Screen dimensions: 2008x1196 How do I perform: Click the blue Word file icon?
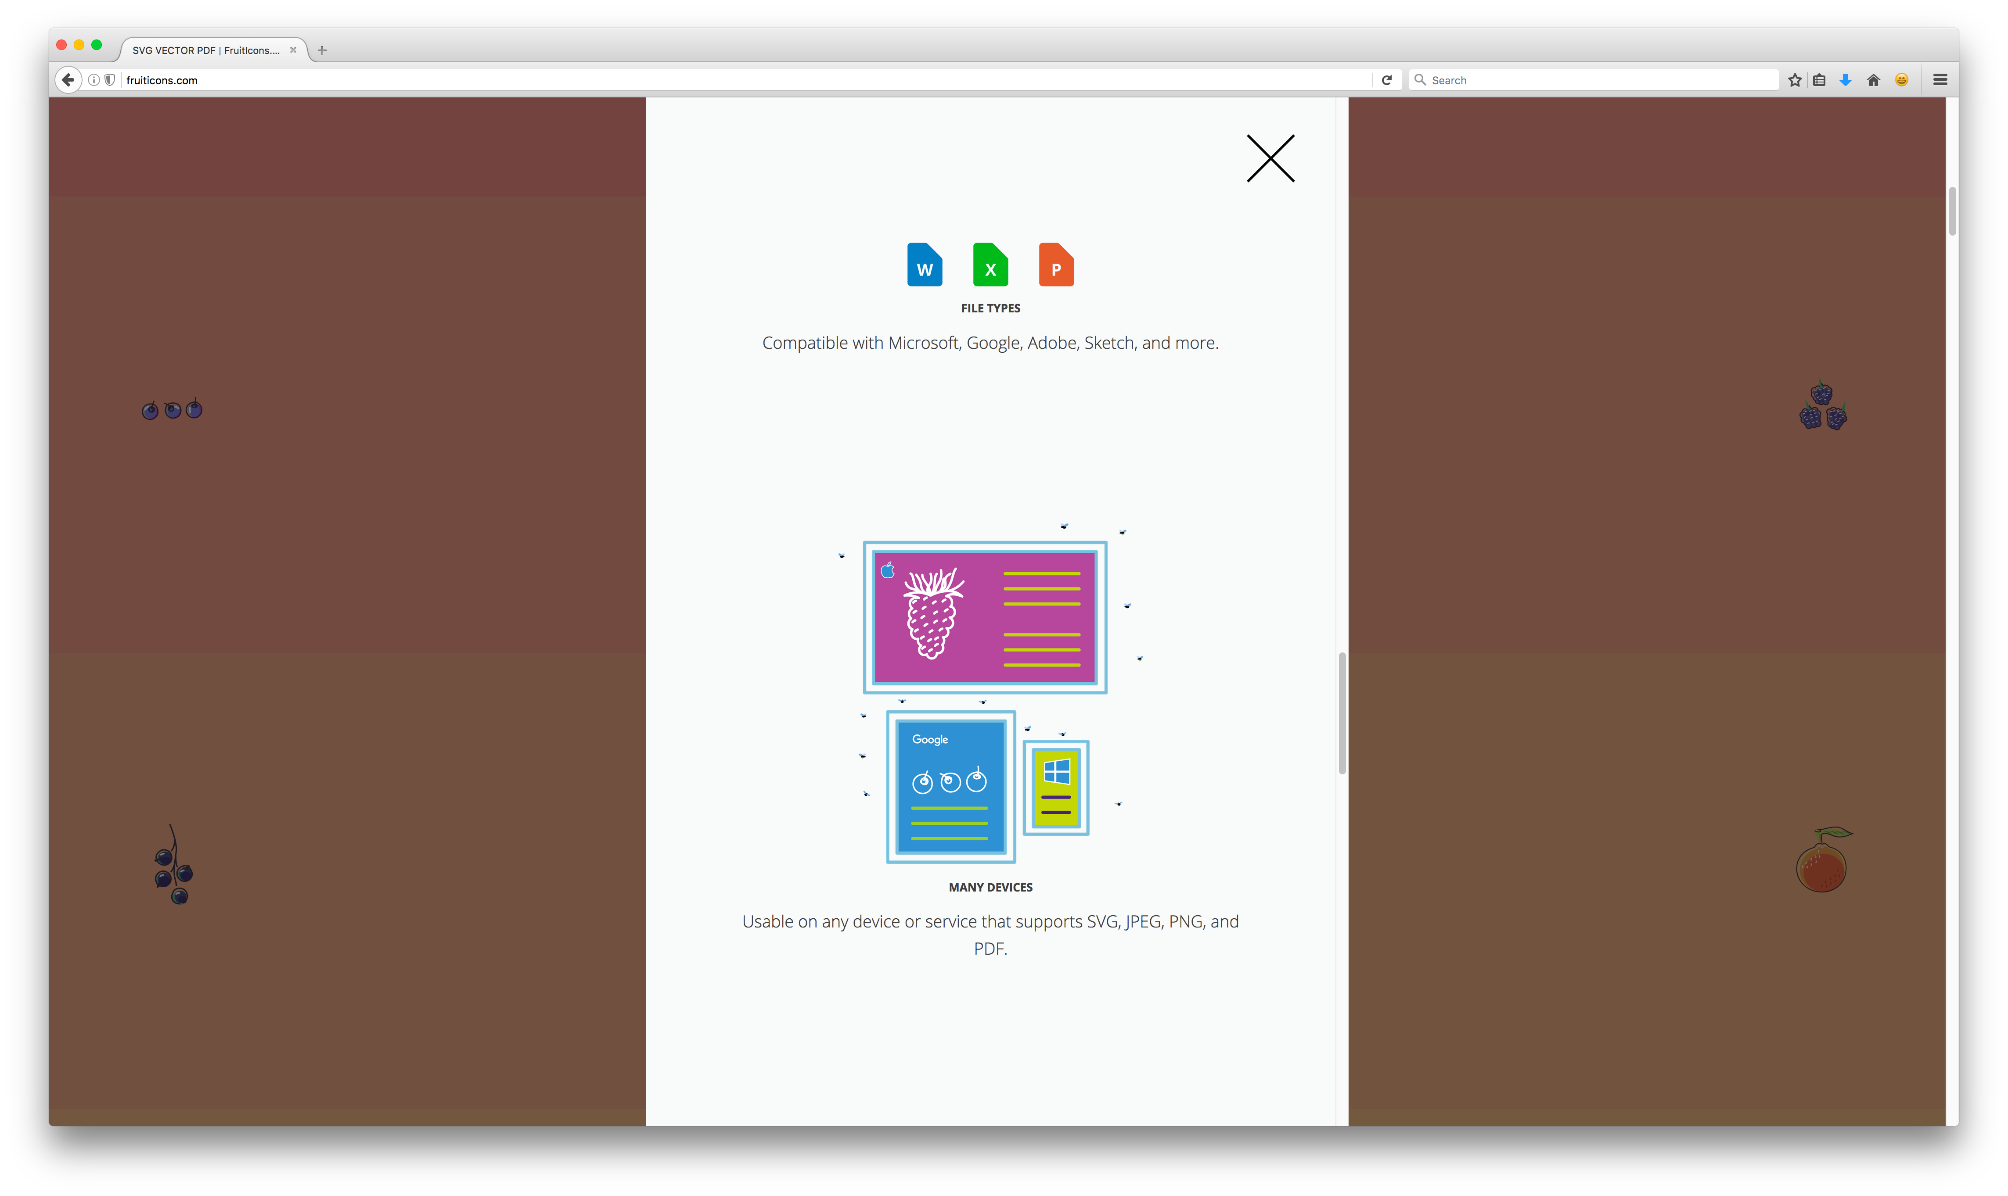click(x=924, y=265)
